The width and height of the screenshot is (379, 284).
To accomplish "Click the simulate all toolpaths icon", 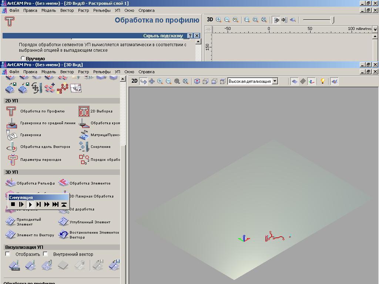I will coord(47,265).
